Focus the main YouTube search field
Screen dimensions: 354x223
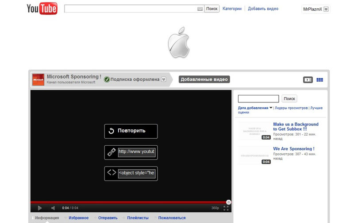coord(131,8)
